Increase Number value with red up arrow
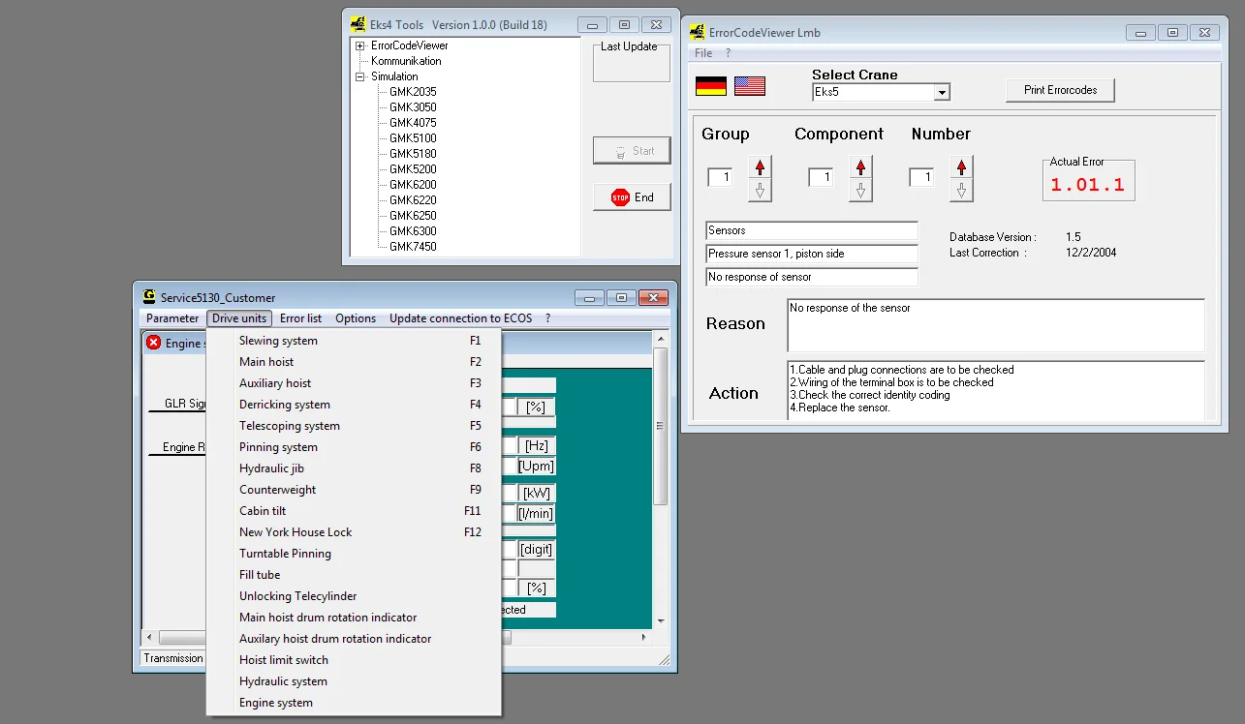 click(961, 167)
